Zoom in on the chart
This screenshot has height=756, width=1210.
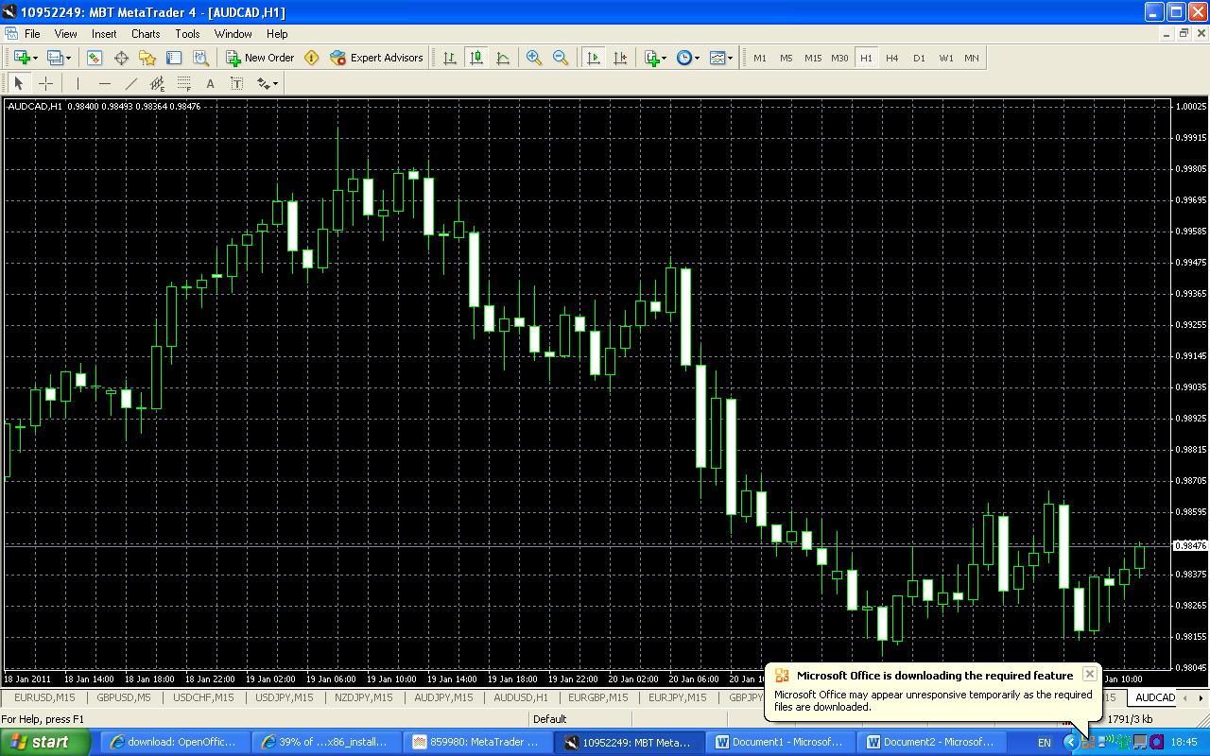(534, 58)
